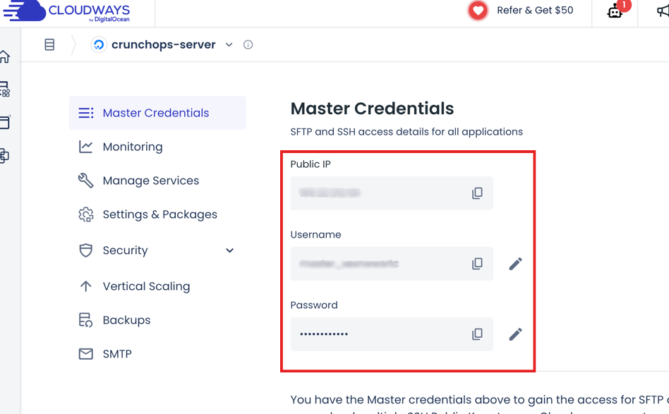Open the chatbot assistant with notification badge

[x=615, y=13]
